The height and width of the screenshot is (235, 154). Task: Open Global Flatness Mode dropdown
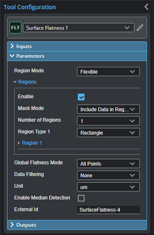click(x=108, y=163)
